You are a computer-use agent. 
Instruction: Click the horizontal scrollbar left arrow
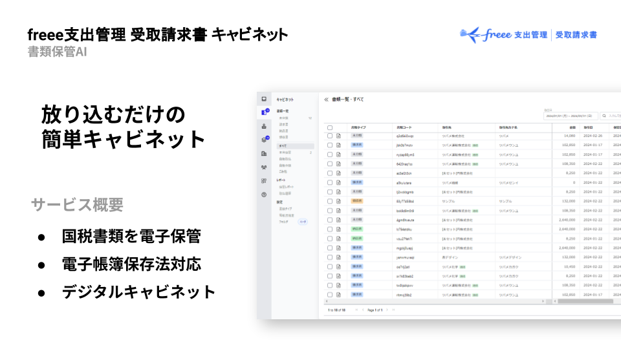click(327, 302)
